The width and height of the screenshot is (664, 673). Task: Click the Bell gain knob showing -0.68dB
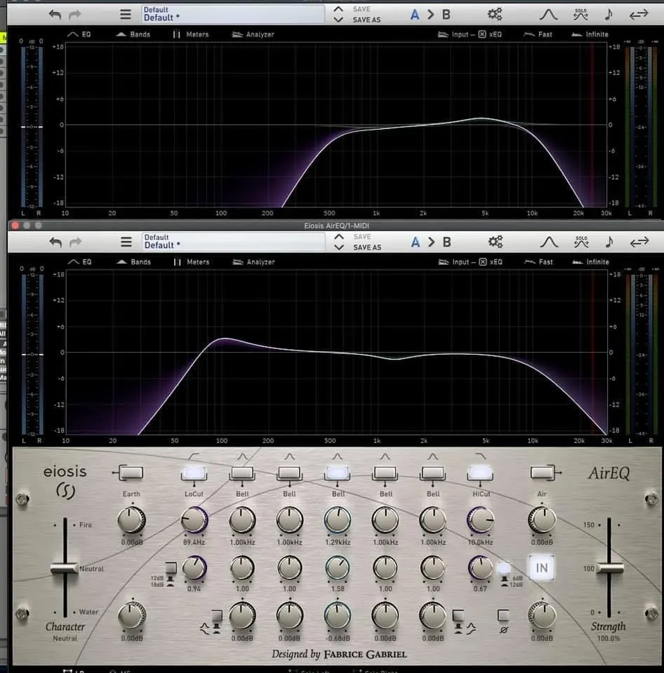click(338, 616)
